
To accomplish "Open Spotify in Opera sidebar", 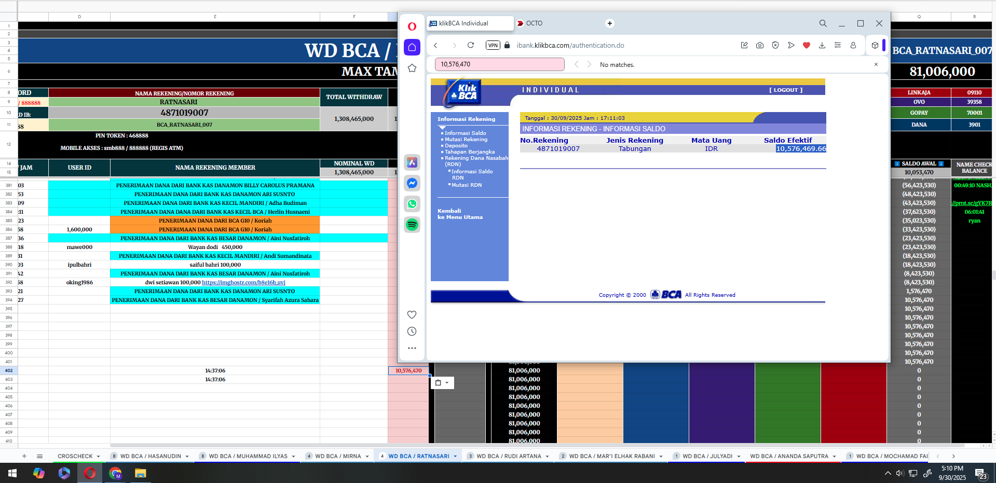I will pos(412,225).
